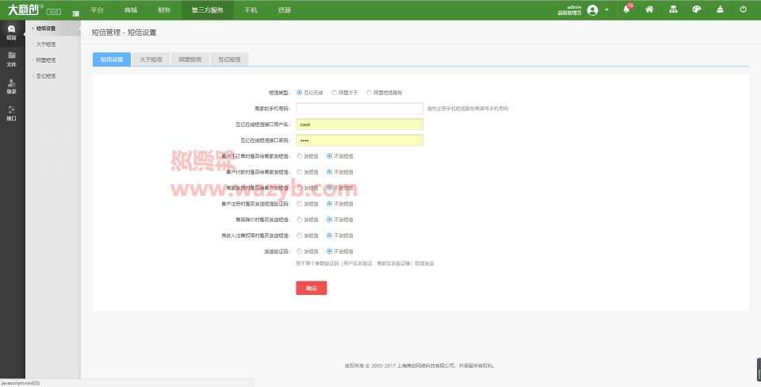Viewport: 761px width, 387px height.
Task: Choose 不发短信 for 修改入住商权限时 row
Action: click(330, 236)
